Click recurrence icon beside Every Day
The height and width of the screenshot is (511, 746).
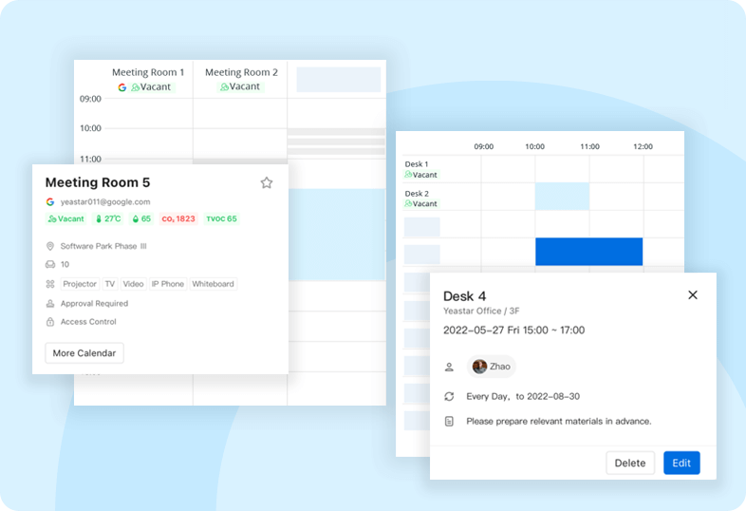coord(449,396)
